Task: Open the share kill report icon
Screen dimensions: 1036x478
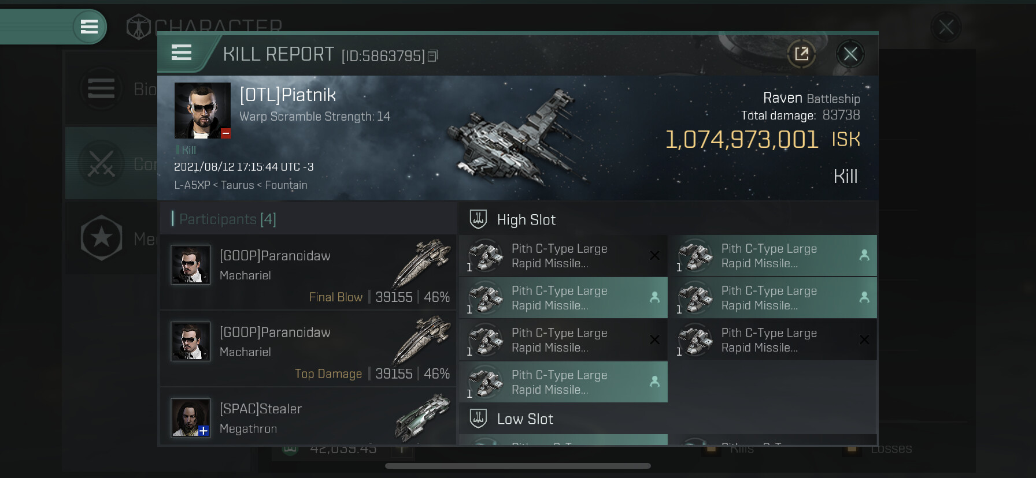Action: (x=801, y=54)
